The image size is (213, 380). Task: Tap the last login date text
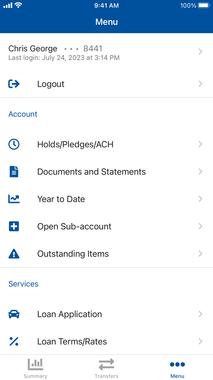64,57
